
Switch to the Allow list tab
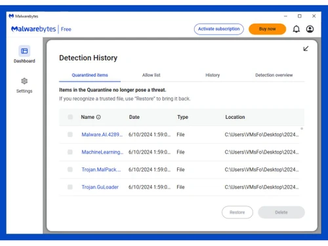click(x=152, y=75)
